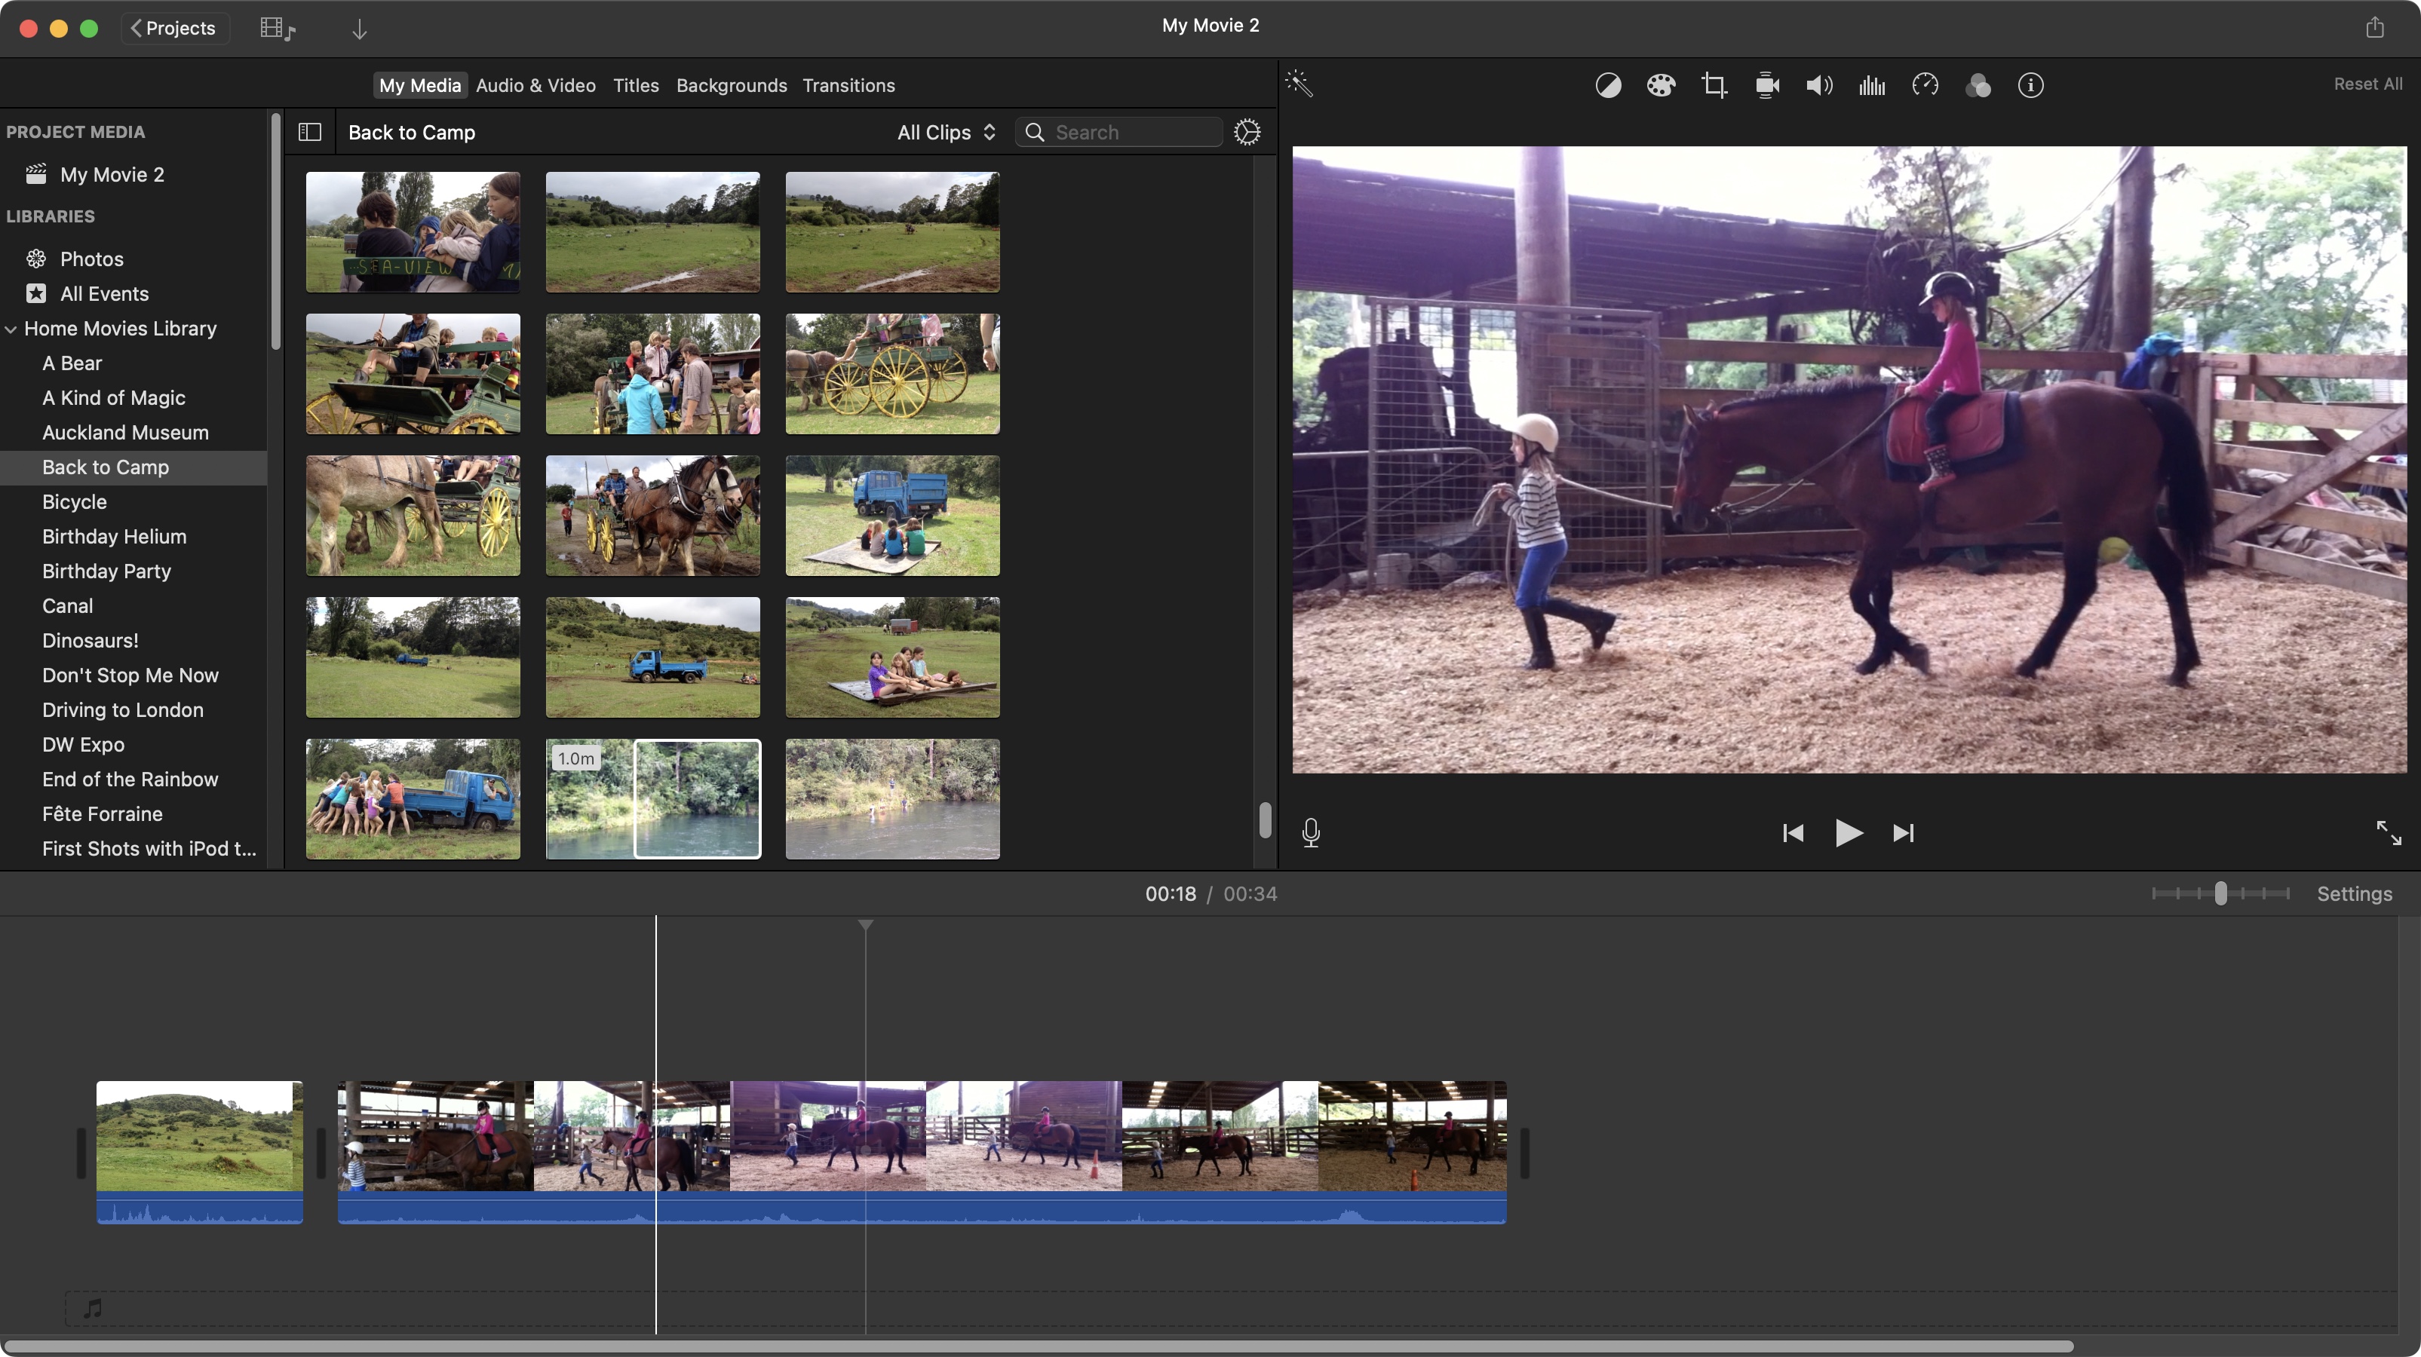Open the Titles tab

(635, 85)
